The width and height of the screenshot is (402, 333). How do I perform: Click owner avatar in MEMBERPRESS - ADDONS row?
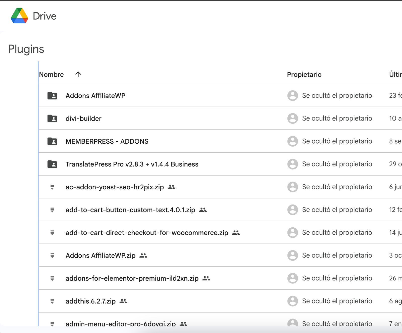(293, 141)
